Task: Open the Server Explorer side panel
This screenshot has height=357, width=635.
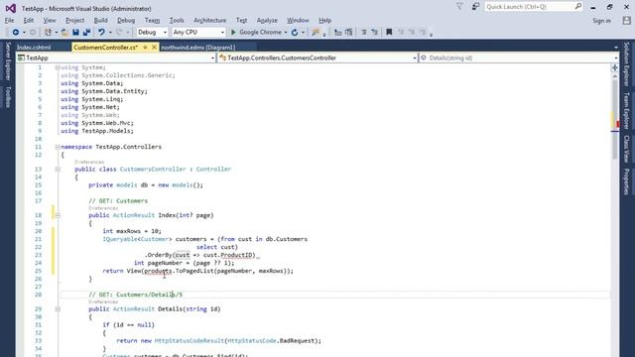Action: [x=8, y=61]
